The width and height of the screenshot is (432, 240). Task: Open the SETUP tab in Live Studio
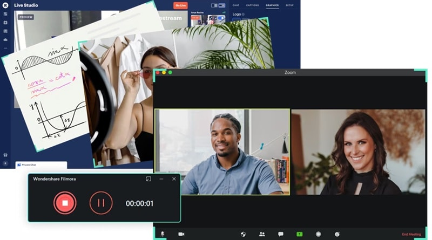[289, 5]
